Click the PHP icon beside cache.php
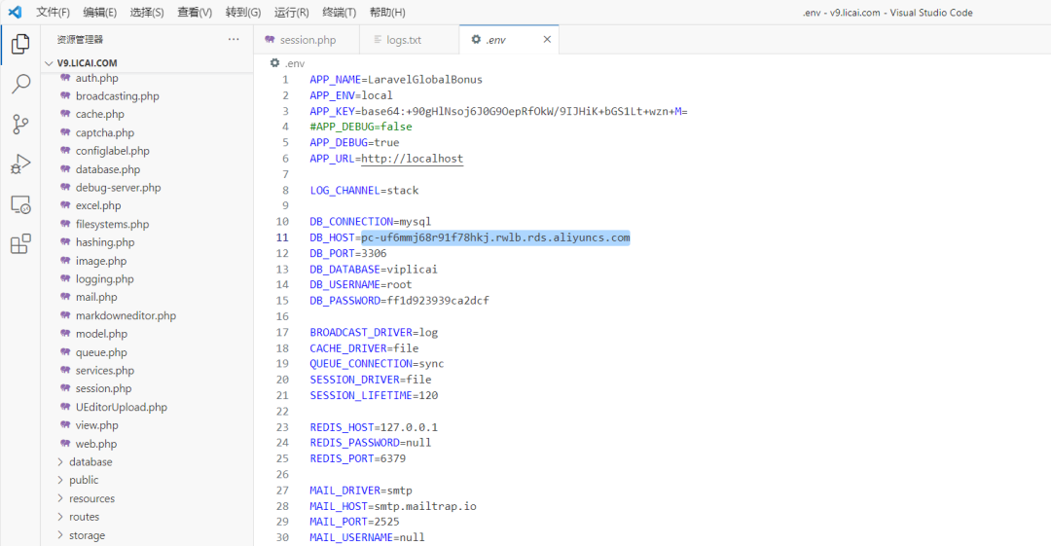1051x546 pixels. click(x=65, y=114)
